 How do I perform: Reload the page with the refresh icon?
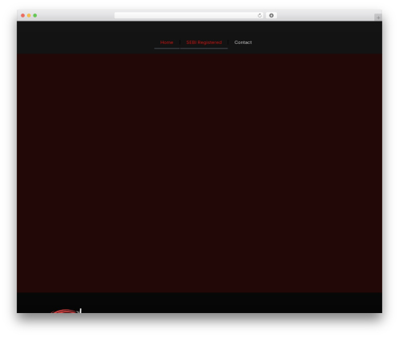coord(259,15)
